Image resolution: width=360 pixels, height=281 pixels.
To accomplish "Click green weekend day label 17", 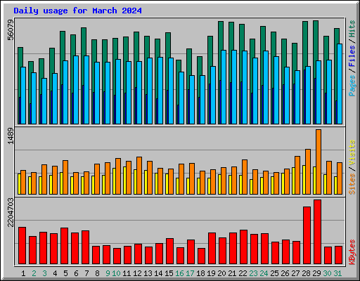I will tap(190, 273).
